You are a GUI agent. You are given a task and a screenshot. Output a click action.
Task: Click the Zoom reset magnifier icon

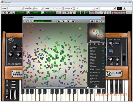click(x=99, y=44)
